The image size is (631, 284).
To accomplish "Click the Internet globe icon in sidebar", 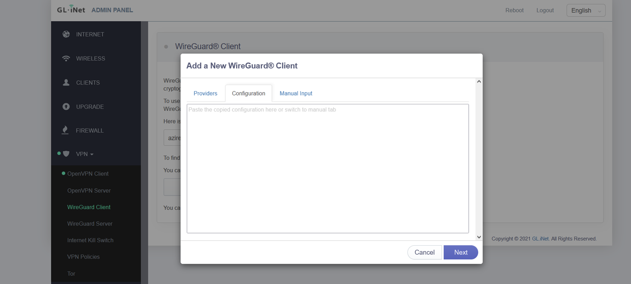I will [x=66, y=34].
